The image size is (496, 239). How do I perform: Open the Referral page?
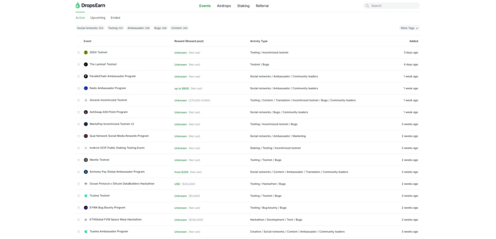pos(262,6)
